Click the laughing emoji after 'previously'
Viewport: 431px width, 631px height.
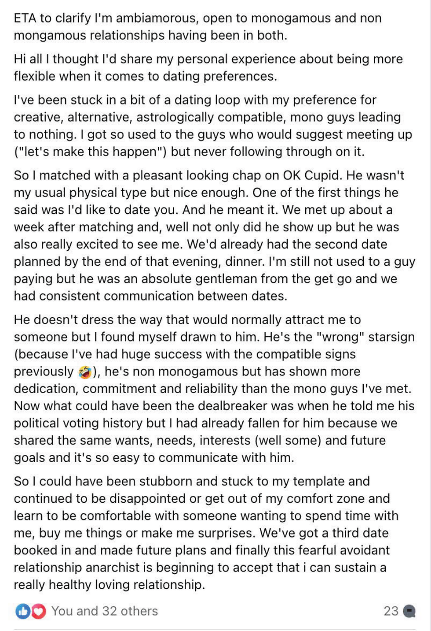point(84,372)
